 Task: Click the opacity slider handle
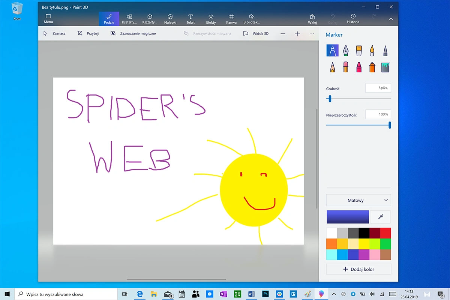390,125
